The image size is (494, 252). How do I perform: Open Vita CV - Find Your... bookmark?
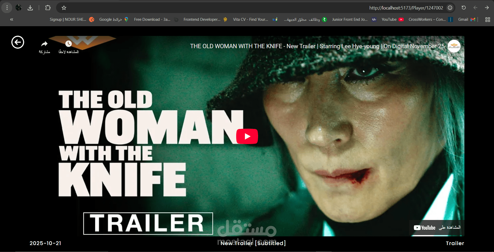pos(255,19)
